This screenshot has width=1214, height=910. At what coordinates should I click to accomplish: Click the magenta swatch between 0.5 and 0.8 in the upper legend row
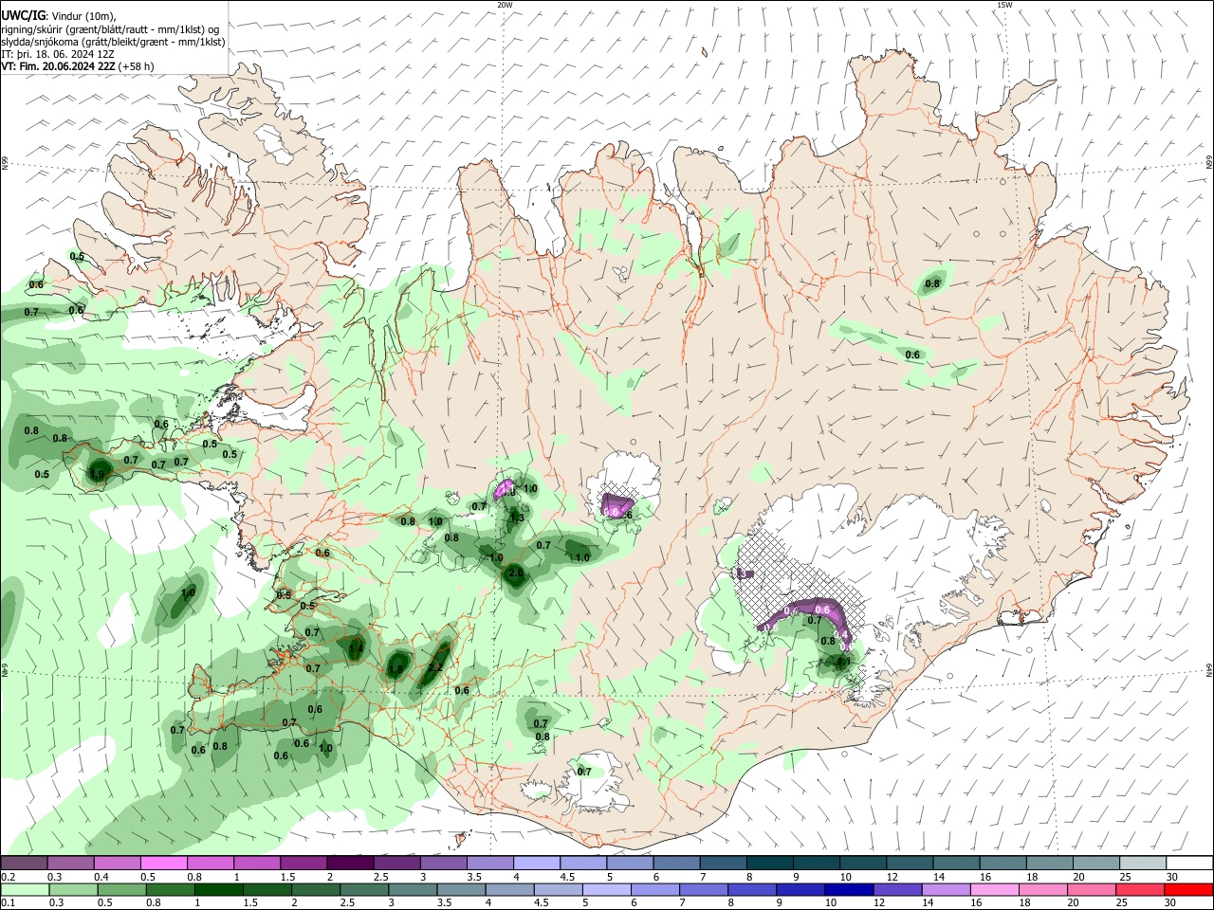(163, 864)
